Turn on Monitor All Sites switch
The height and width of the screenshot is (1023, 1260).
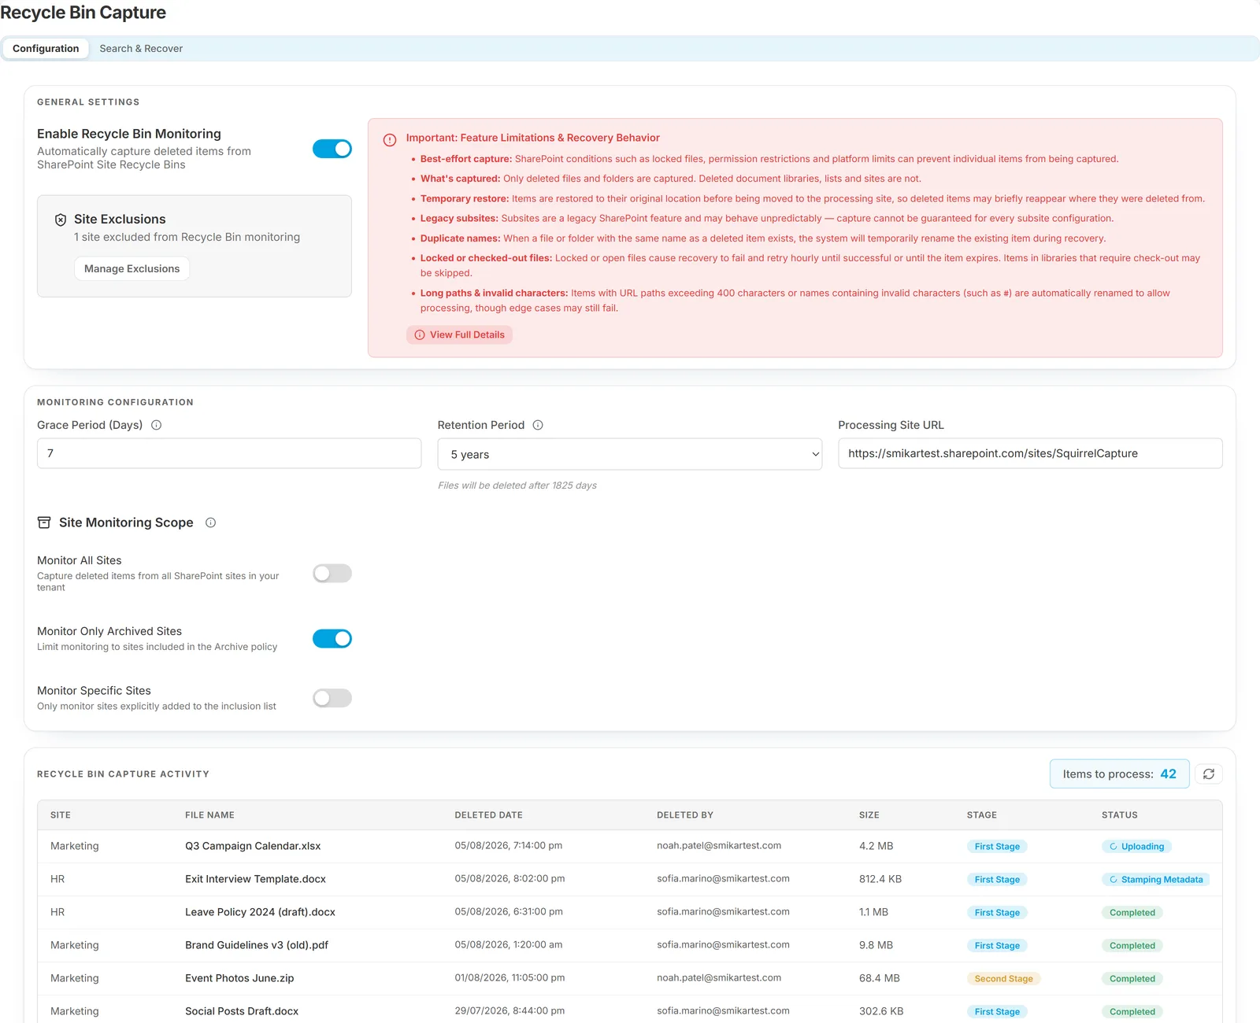[332, 573]
